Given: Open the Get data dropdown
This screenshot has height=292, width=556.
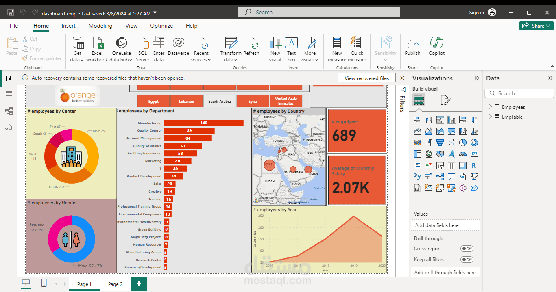Looking at the screenshot, I should (77, 49).
